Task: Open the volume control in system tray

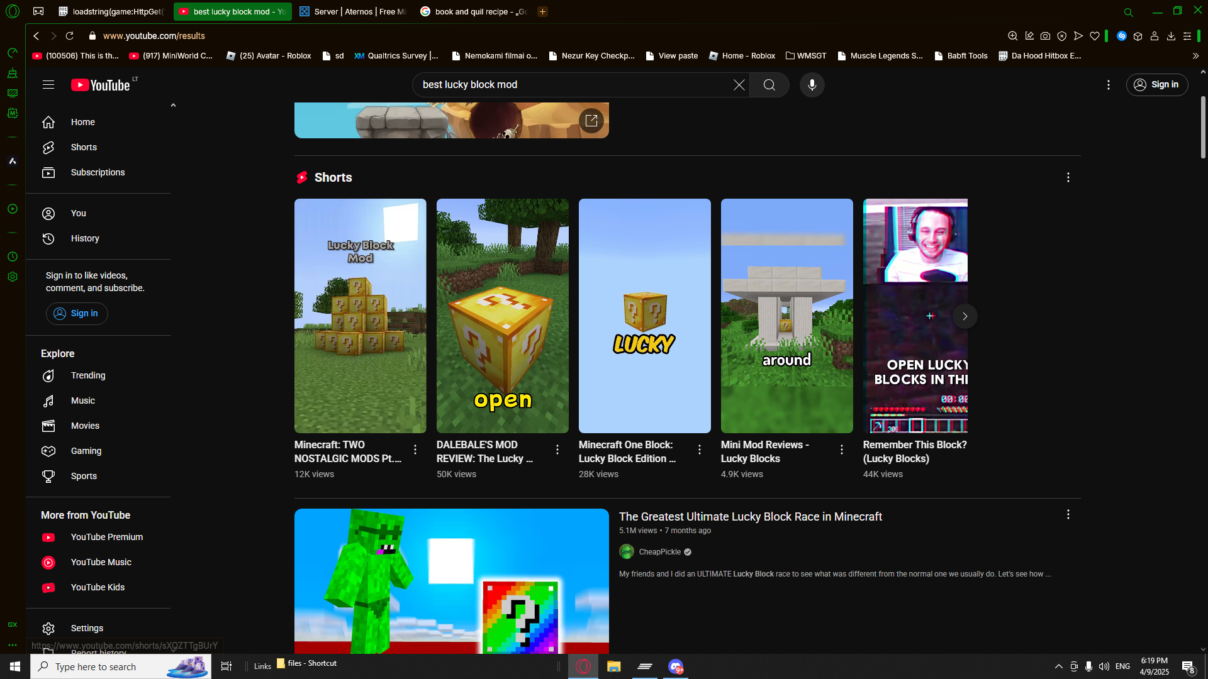Action: [x=1104, y=666]
